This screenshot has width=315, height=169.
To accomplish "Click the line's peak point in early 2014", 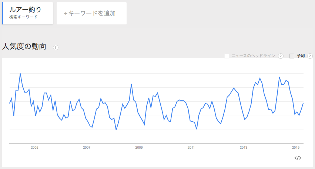I will (x=279, y=77).
